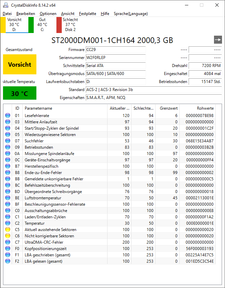Click blue orb next to Betriebsstunden row 09
Screen dimensions: 225x288
[x=8, y=147]
